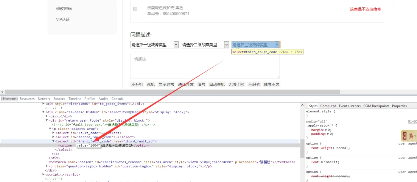Collapse the third_fault_code select node
417x182 pixels.
tap(53, 141)
